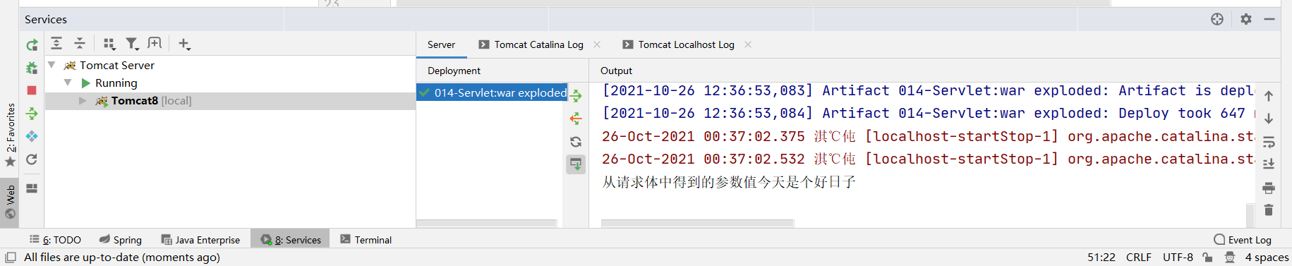Print the console output
The width and height of the screenshot is (1292, 266).
point(1269,188)
